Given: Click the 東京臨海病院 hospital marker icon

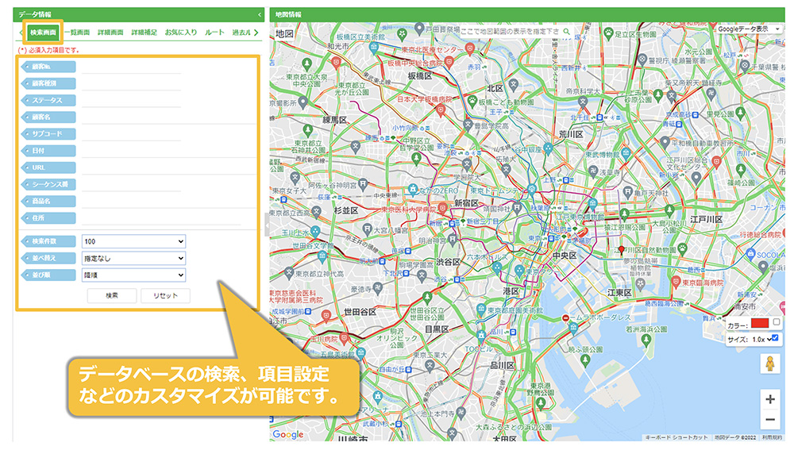Looking at the screenshot, I should (x=675, y=282).
